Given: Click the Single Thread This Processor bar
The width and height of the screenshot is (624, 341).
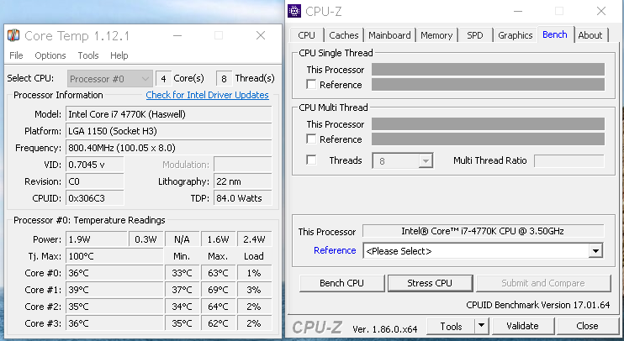Looking at the screenshot, I should (488, 69).
